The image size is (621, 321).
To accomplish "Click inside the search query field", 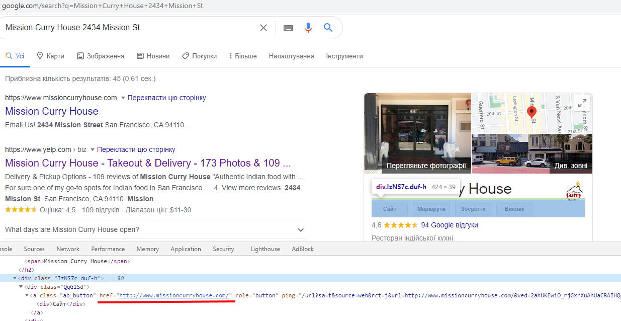I will tap(128, 28).
